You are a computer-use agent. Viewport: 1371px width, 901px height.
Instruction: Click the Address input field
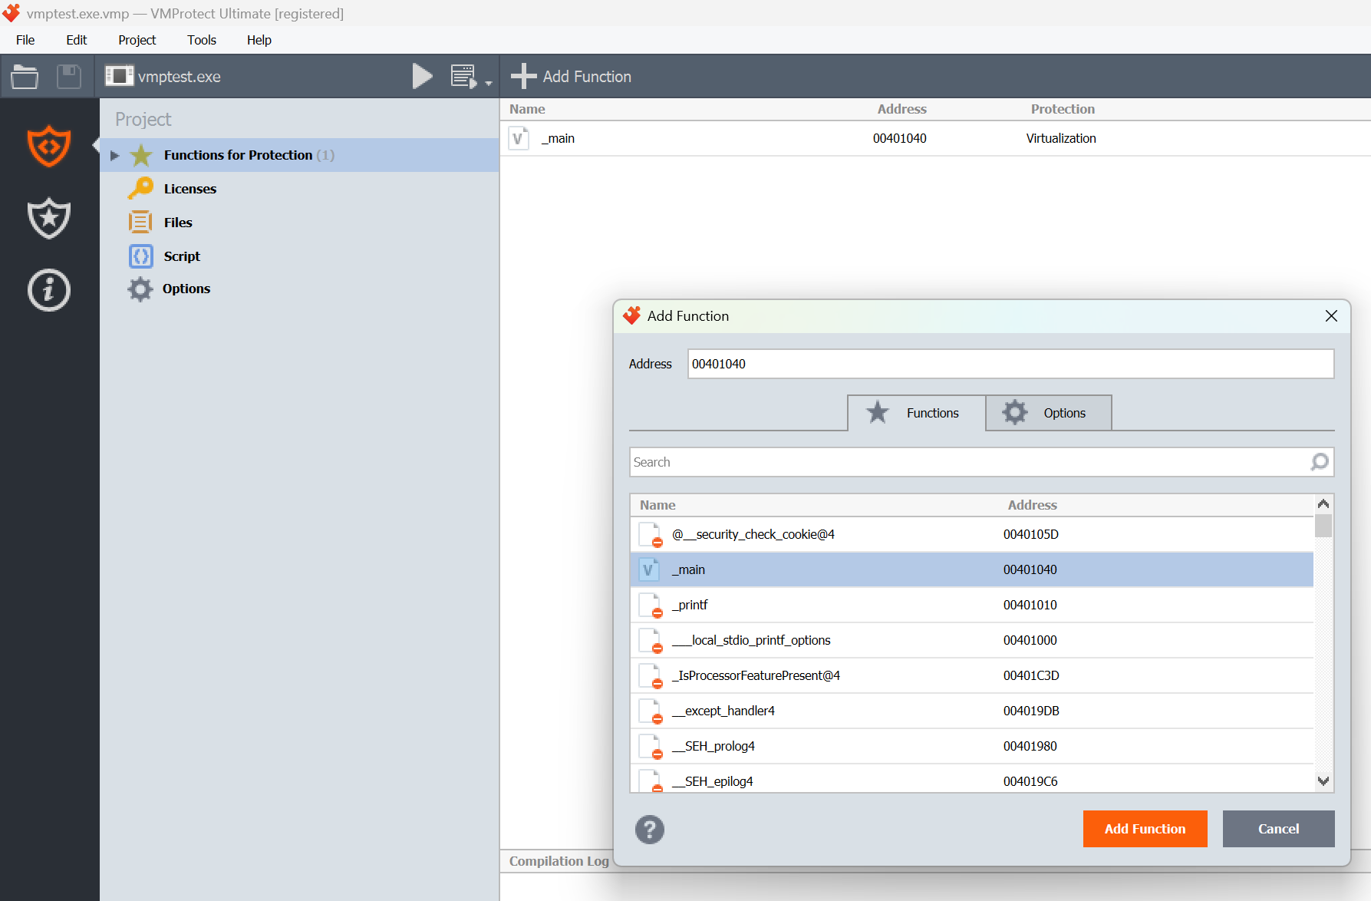click(1010, 364)
